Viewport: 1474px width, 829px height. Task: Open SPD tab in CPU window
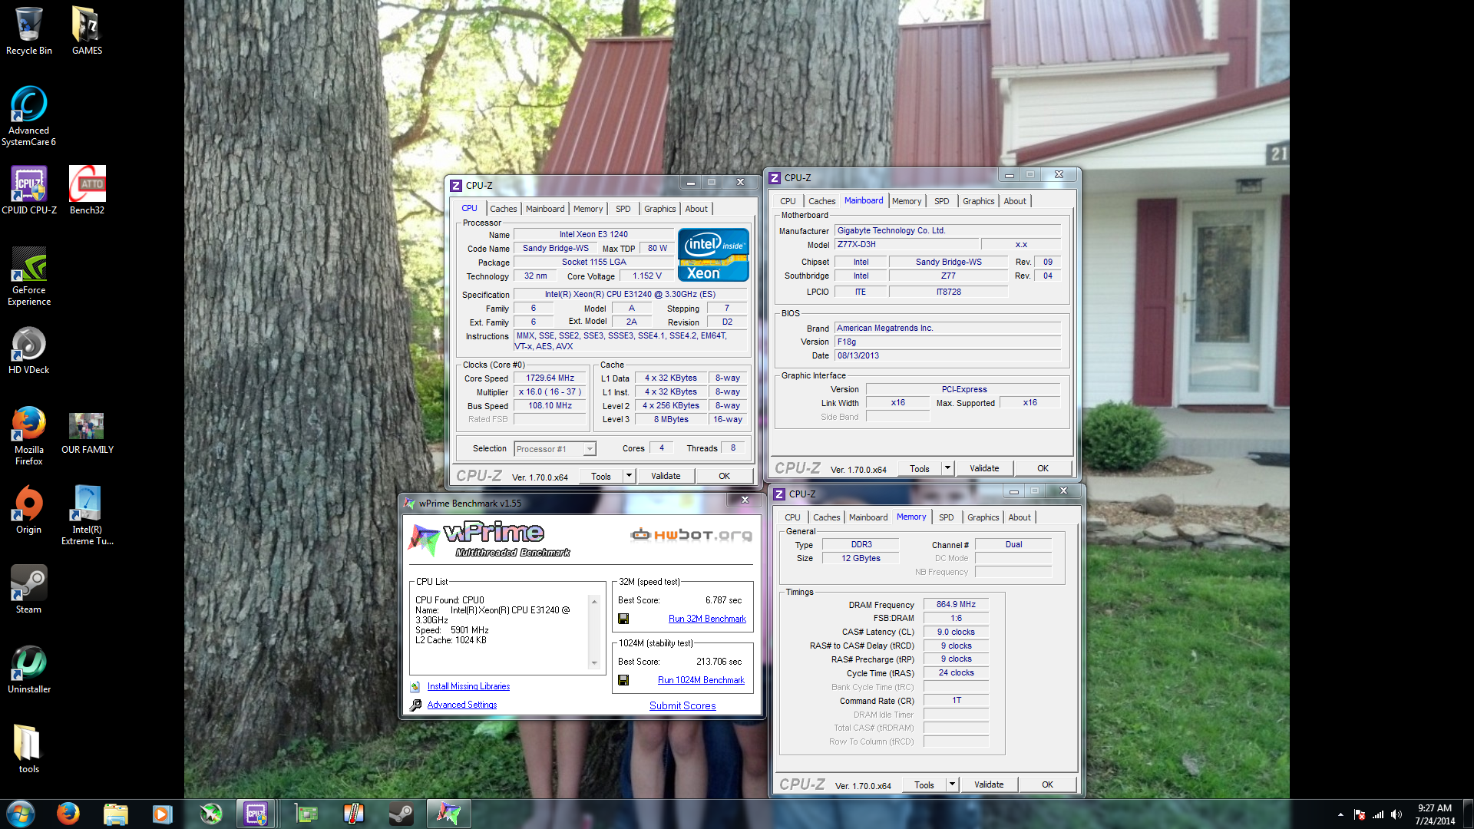tap(623, 209)
